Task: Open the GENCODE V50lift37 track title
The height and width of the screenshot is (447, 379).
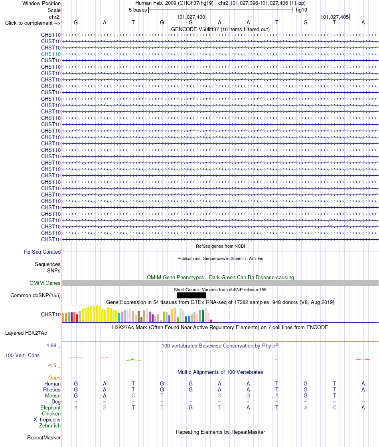Action: coord(220,30)
